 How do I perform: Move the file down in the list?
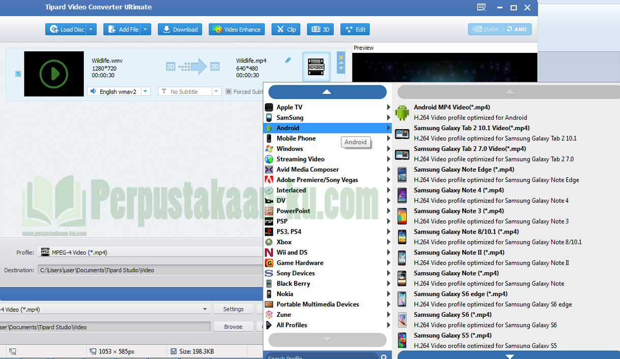coord(341,68)
